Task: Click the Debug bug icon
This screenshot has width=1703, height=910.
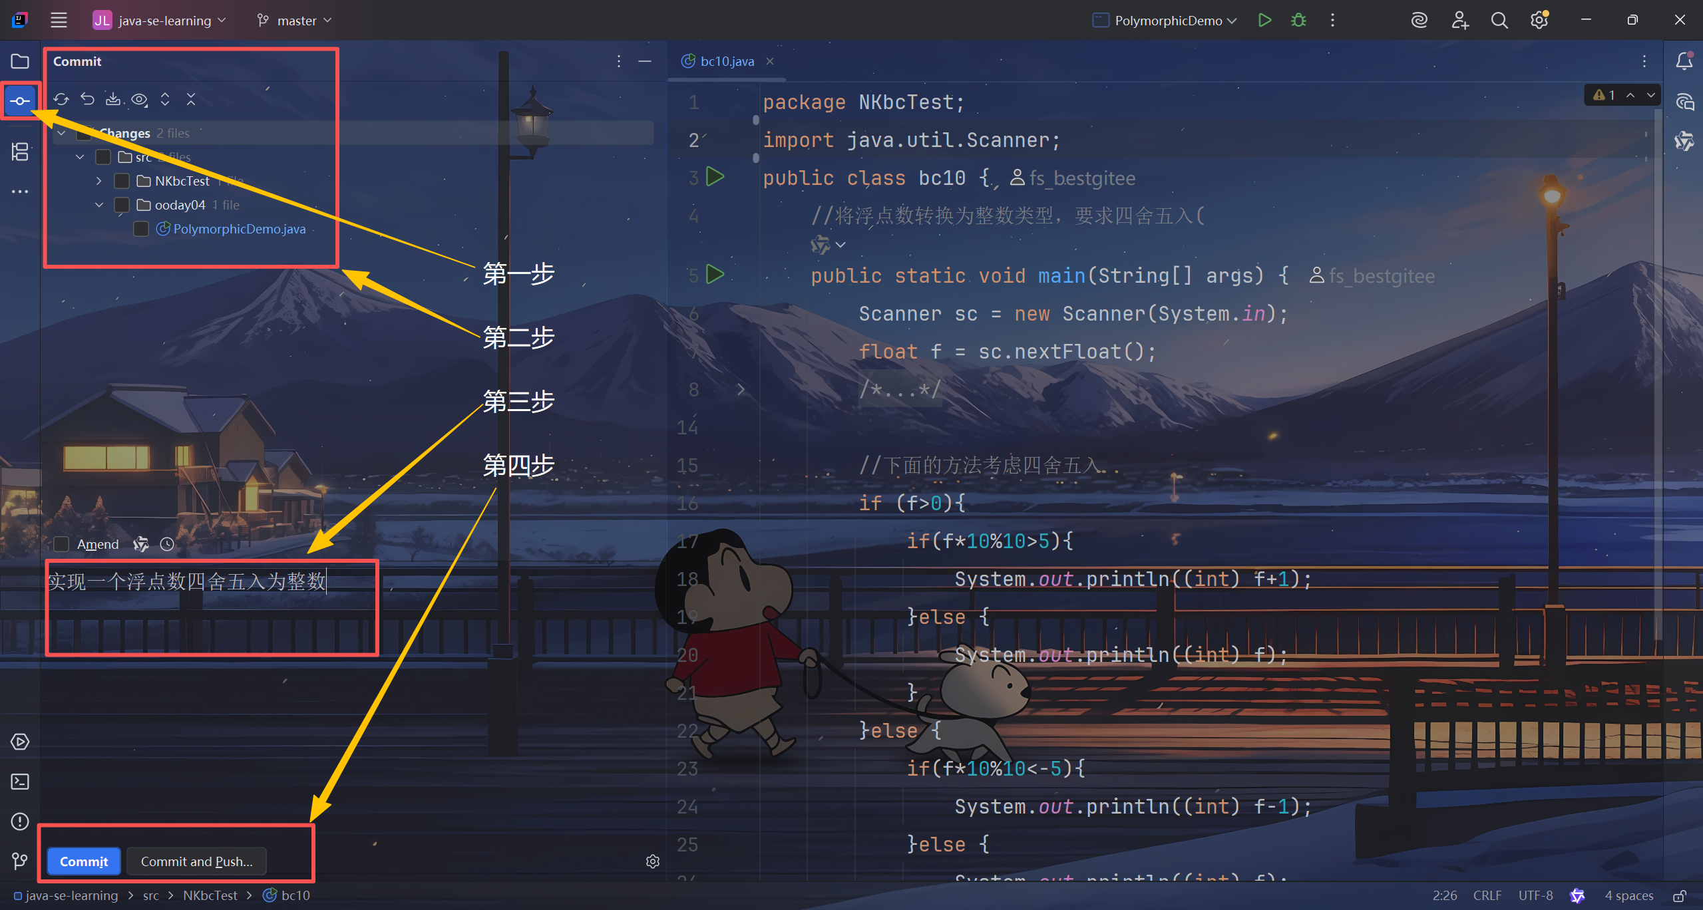Action: coord(1298,21)
